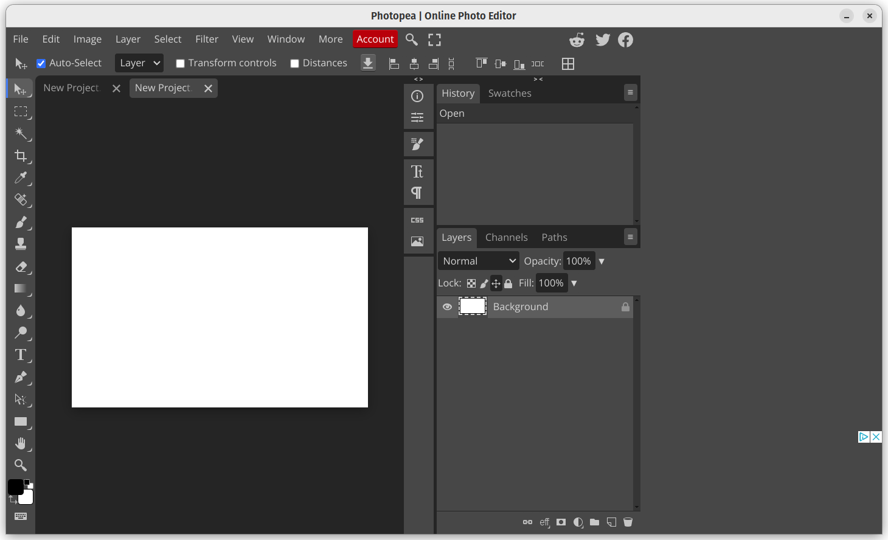This screenshot has width=888, height=540.
Task: Open the Normal blend mode dropdown
Action: point(479,261)
